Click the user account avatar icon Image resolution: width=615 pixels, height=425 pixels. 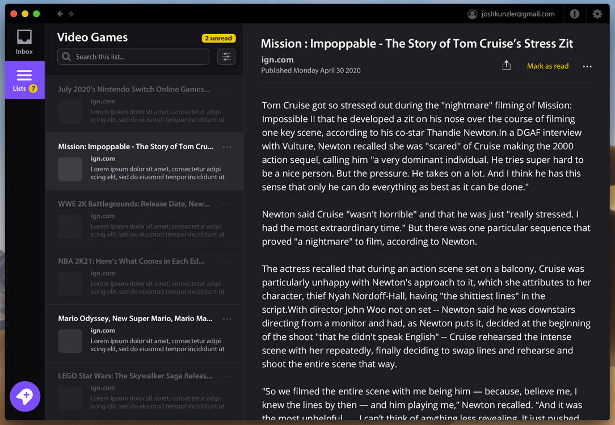pyautogui.click(x=472, y=14)
